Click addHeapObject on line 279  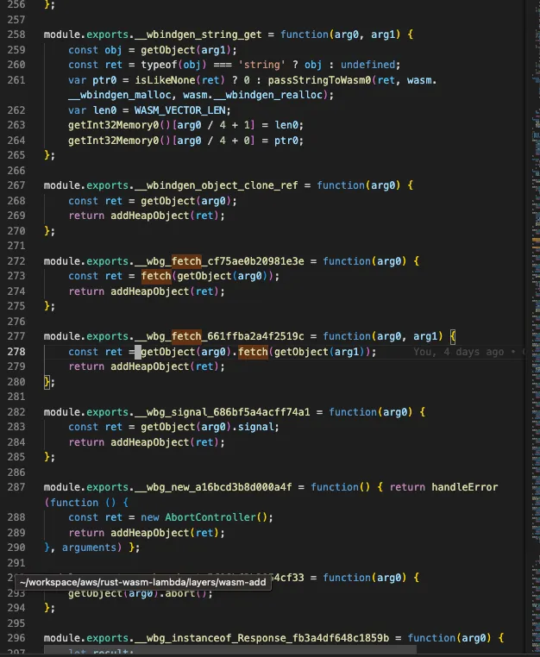coord(150,366)
